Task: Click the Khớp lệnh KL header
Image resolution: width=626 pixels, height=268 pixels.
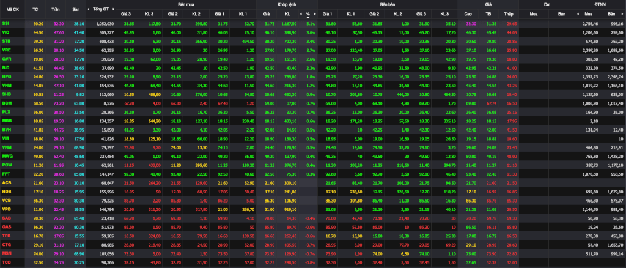Action: click(287, 14)
